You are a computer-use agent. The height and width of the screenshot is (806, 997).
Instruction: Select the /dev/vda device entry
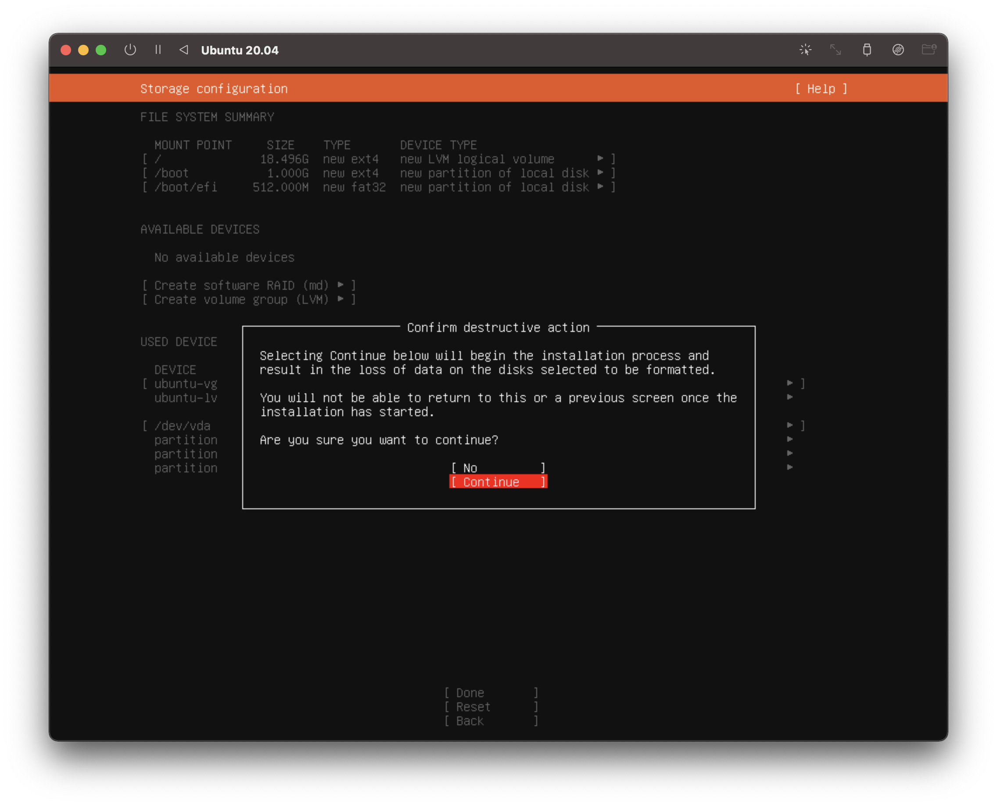pos(183,426)
